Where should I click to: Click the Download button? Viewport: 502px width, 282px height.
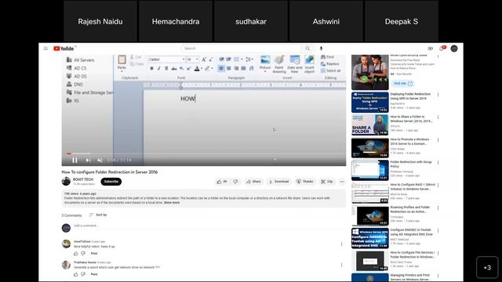(279, 182)
